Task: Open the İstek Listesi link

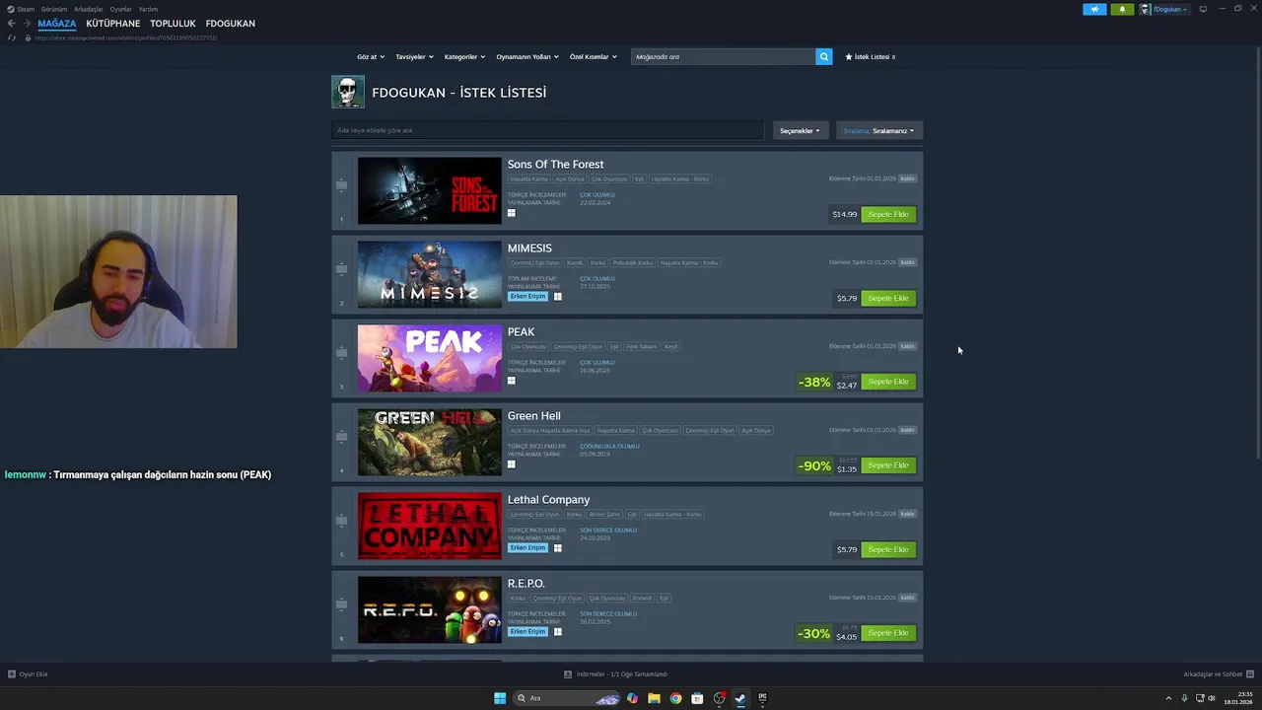Action: pos(871,56)
